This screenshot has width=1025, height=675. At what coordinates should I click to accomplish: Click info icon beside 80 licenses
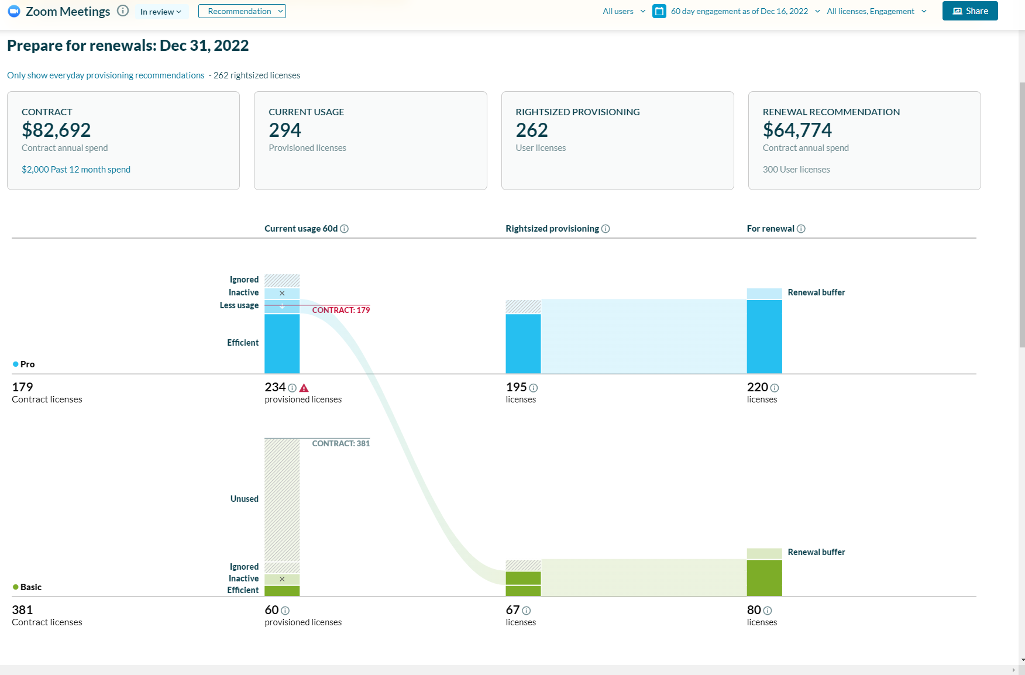coord(768,611)
